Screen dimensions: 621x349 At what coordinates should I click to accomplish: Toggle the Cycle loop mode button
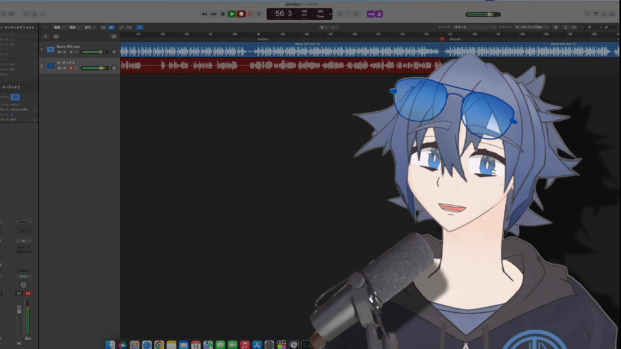[x=259, y=14]
